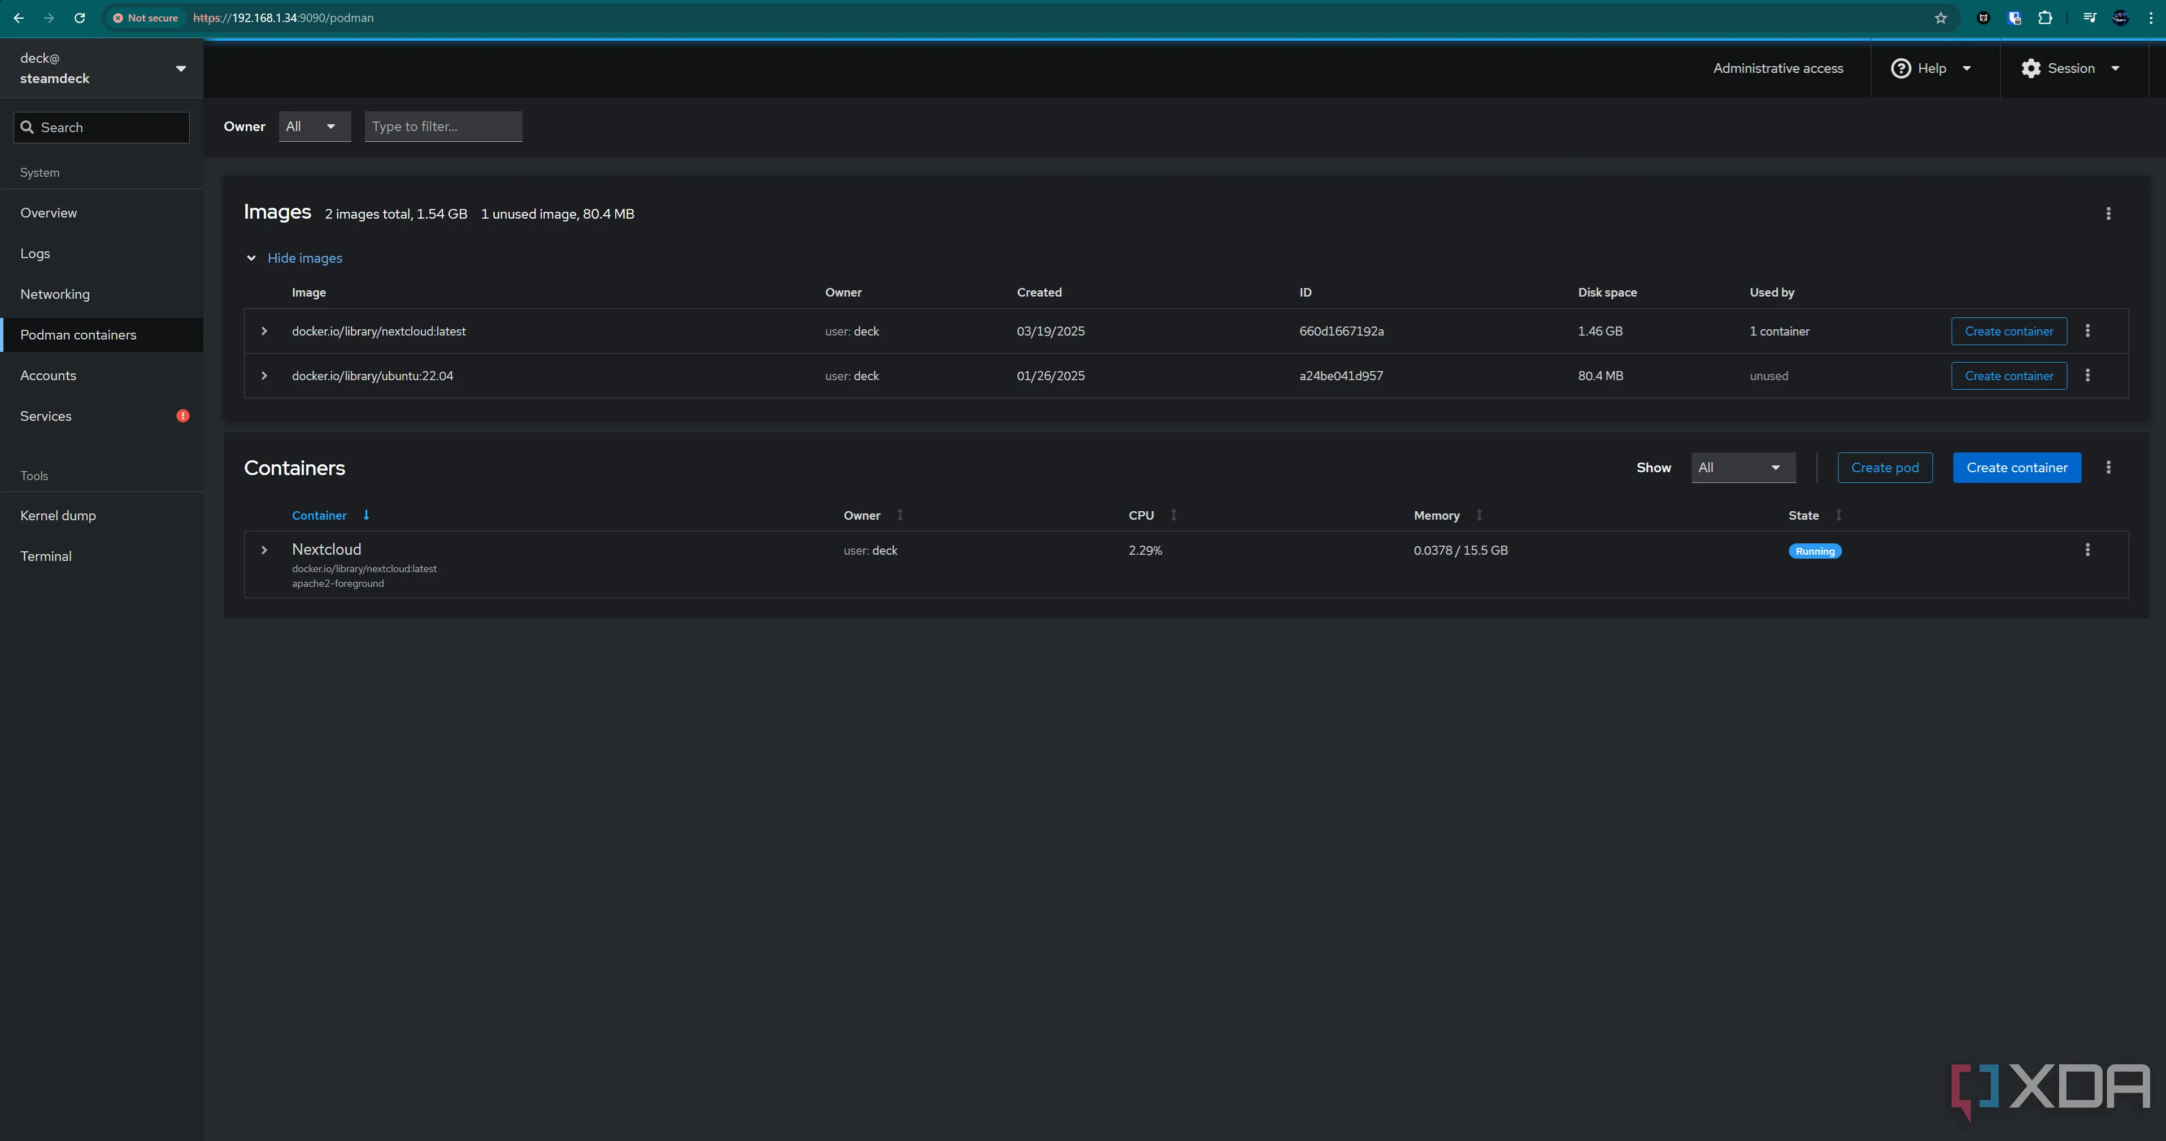Click the blue Create container button
The image size is (2166, 1141).
point(2016,468)
